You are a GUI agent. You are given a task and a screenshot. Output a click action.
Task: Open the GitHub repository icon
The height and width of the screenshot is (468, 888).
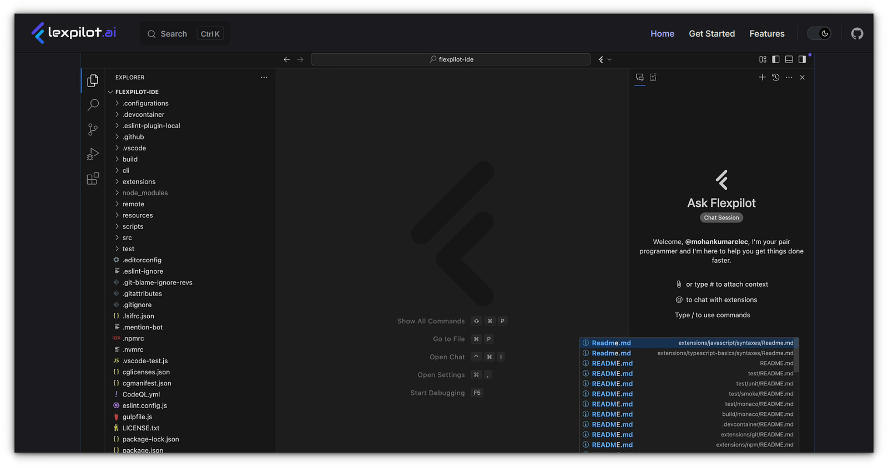tap(857, 34)
